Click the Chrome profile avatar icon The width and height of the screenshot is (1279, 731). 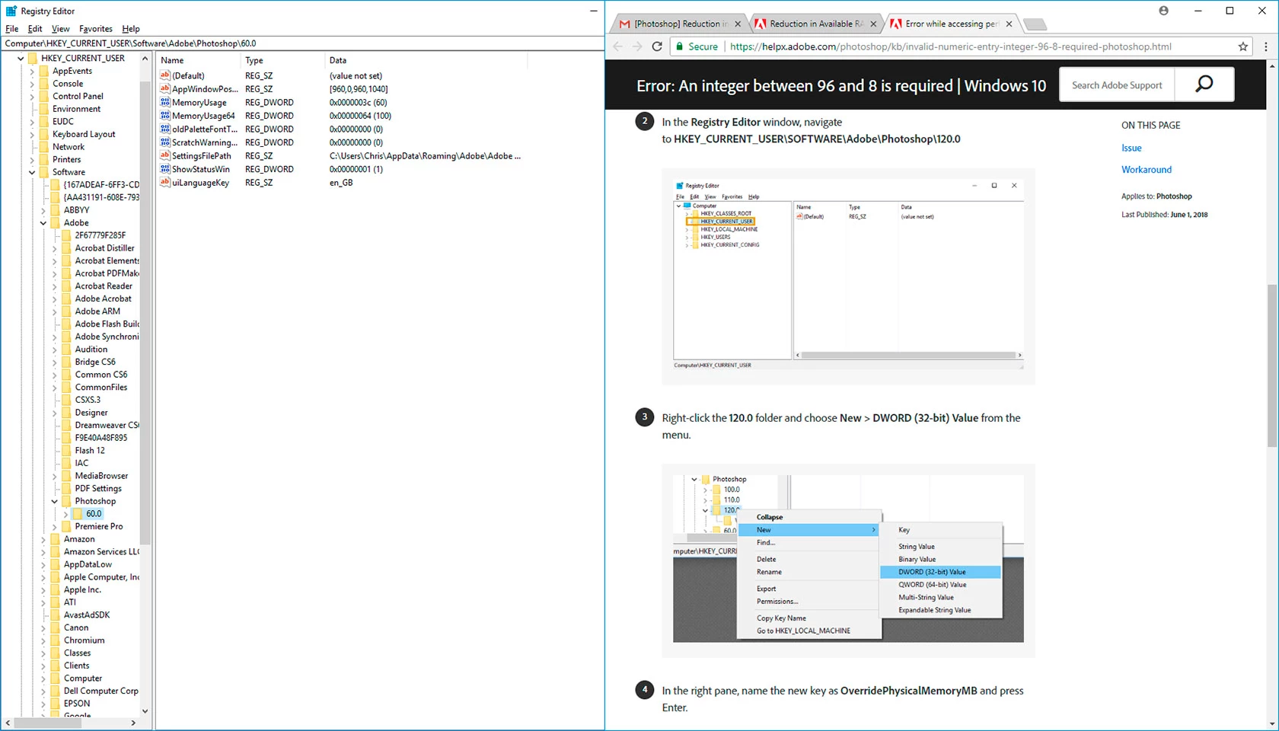coord(1163,11)
